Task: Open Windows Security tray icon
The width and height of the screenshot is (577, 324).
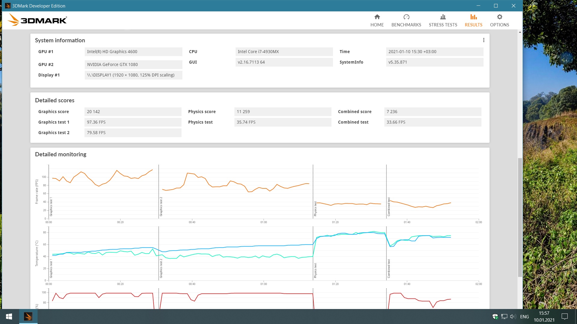Action: click(x=495, y=316)
